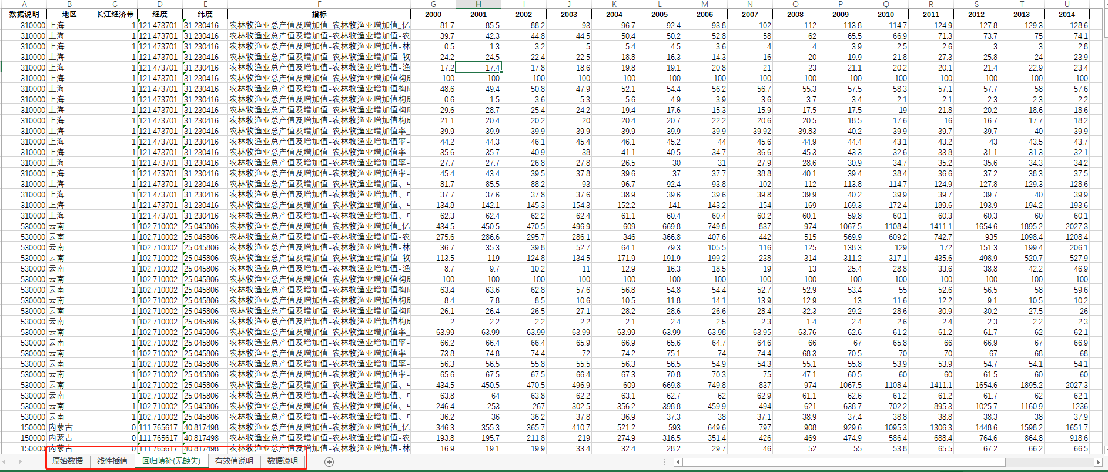
Task: Select the cell with value 918.6
Action: tap(1067, 438)
